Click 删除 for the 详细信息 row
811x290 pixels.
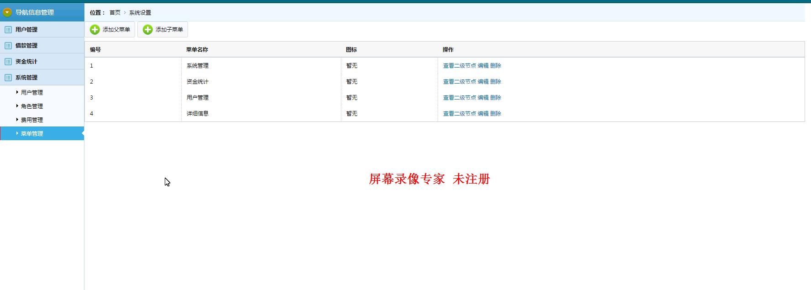pyautogui.click(x=496, y=114)
